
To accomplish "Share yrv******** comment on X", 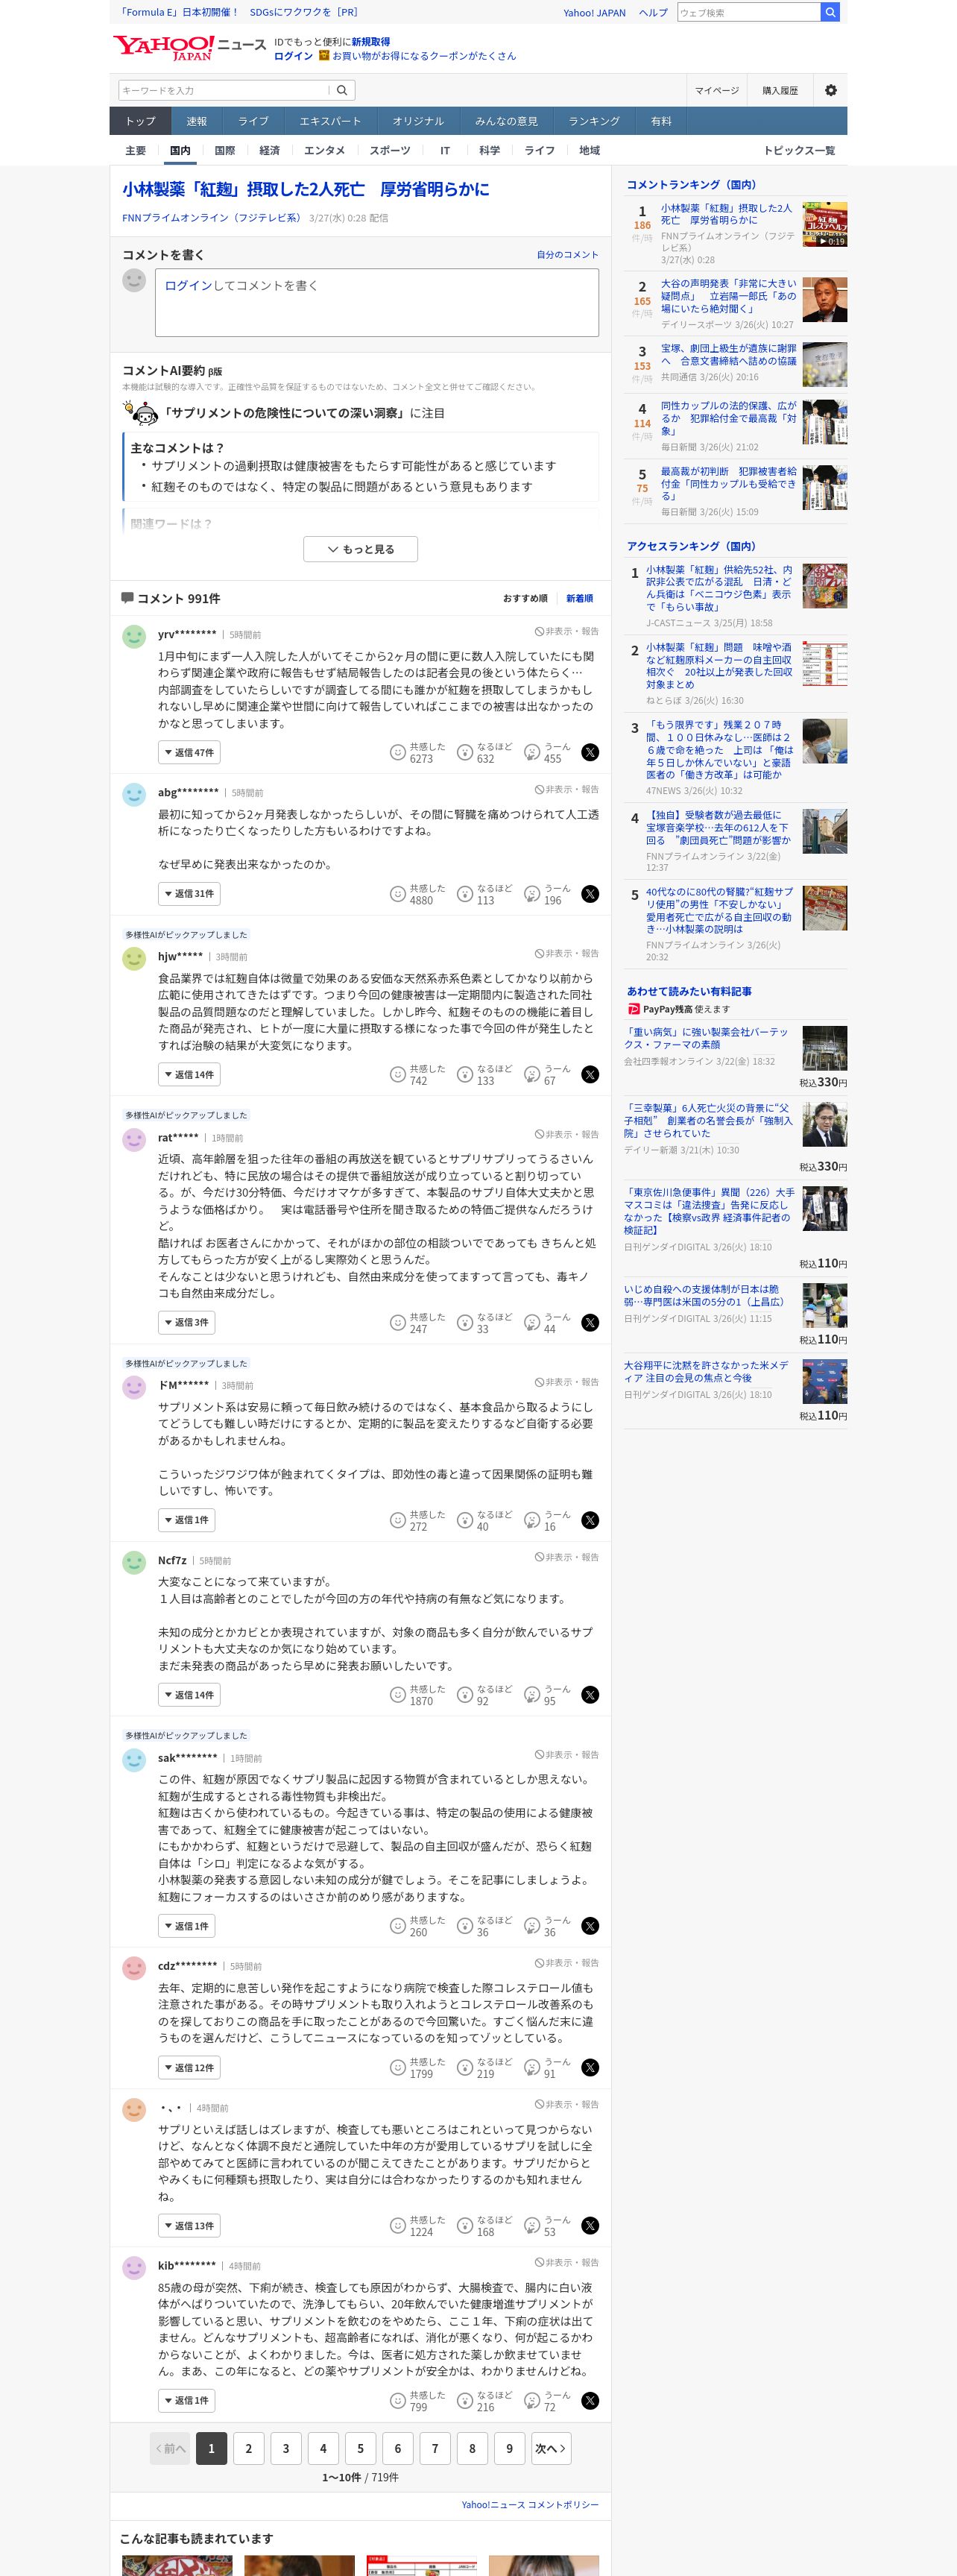I will point(590,753).
